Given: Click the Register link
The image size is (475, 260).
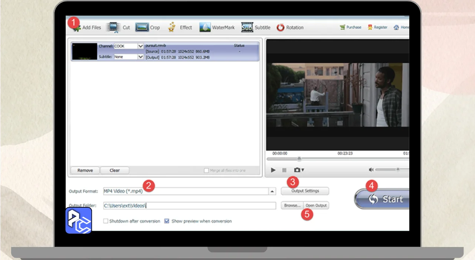Looking at the screenshot, I should click(377, 27).
